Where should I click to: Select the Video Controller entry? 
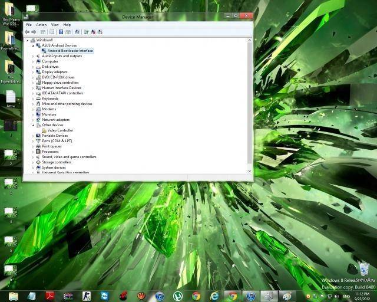[60, 130]
